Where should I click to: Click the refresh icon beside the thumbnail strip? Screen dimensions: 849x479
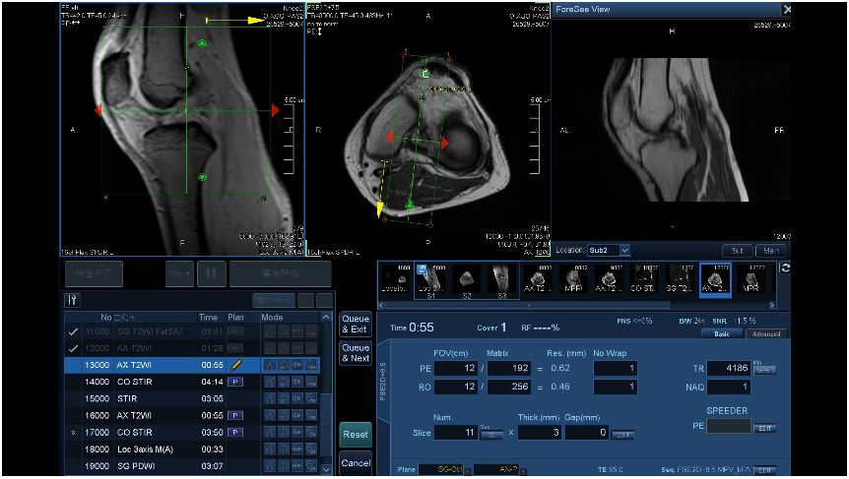pyautogui.click(x=785, y=268)
